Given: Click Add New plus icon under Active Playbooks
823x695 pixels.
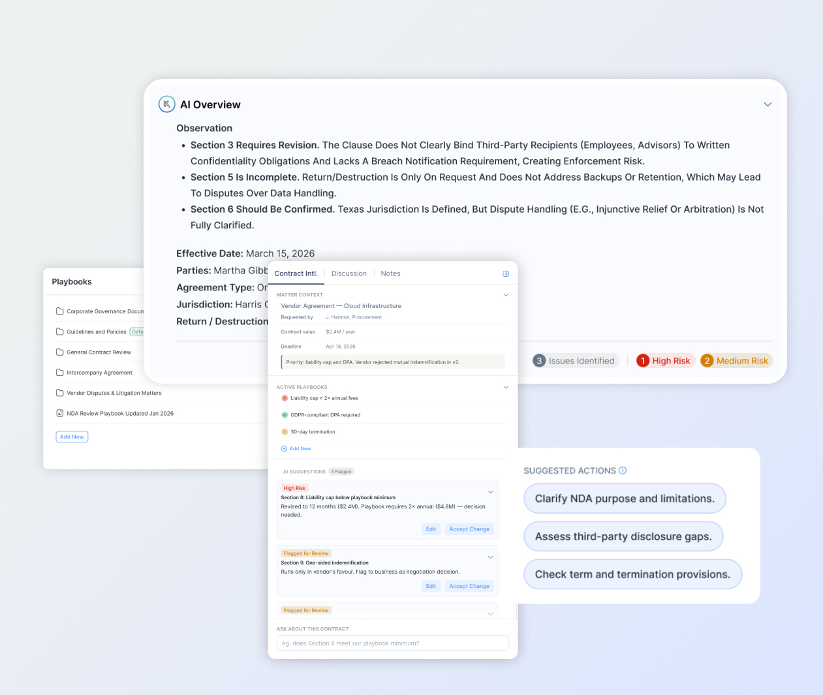Looking at the screenshot, I should click(284, 449).
